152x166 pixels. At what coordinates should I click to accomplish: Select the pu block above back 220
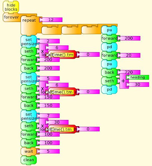(x=110, y=64)
